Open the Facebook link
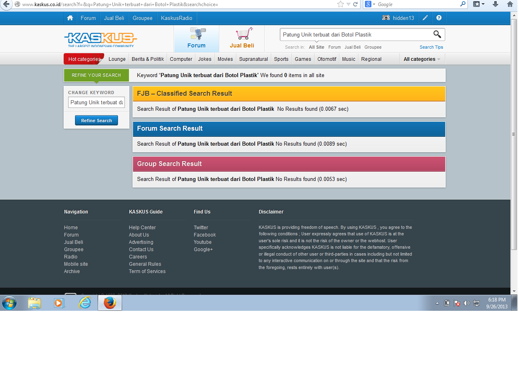Viewport: 519px width, 368px height. [205, 235]
